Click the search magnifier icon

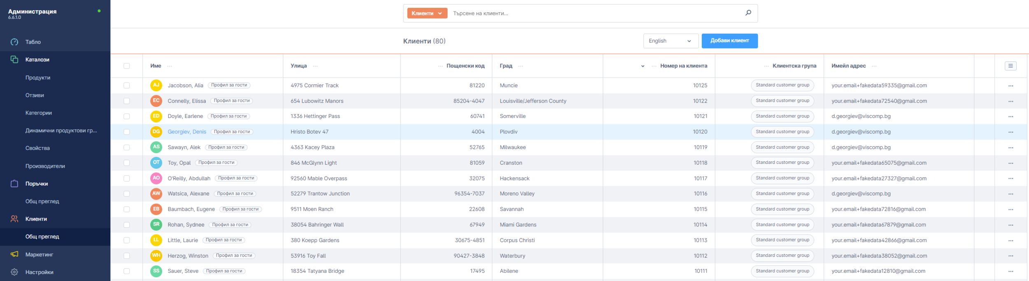coord(748,13)
